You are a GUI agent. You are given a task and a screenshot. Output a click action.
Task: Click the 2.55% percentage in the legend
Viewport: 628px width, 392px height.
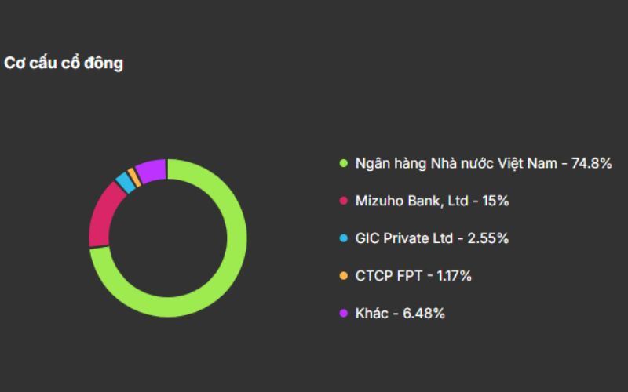pyautogui.click(x=487, y=238)
